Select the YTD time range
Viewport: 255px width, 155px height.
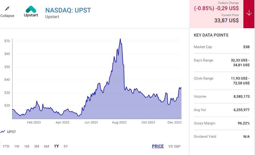6,146
